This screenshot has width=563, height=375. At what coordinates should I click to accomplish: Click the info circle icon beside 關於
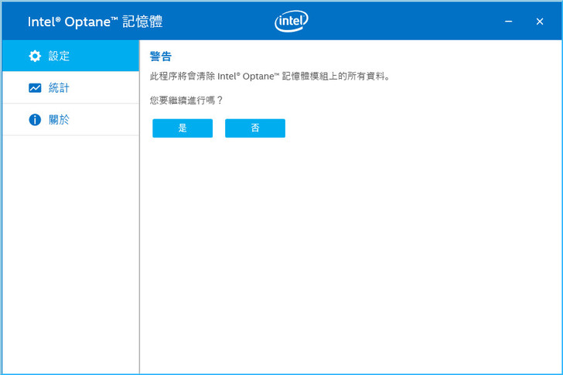click(34, 120)
